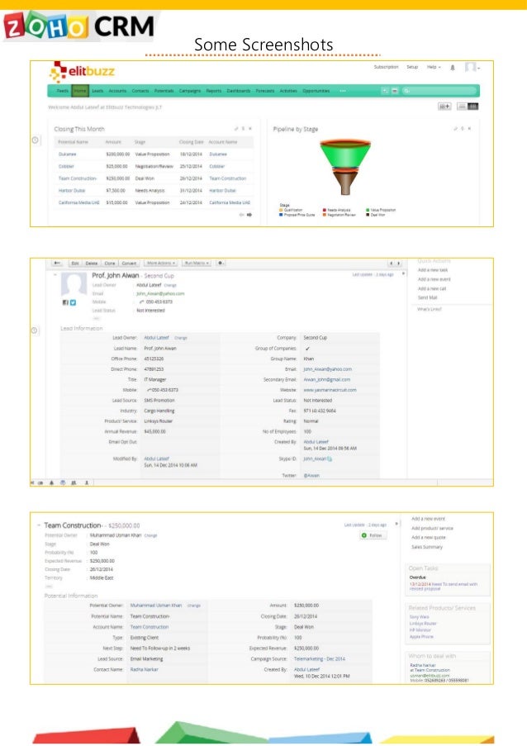Click the Edit button for the lead
Image resolution: width=527 pixels, height=746 pixels.
75,263
